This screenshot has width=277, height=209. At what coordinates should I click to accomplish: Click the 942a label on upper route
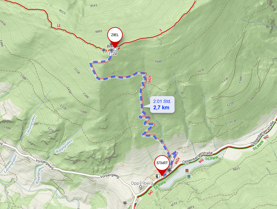tap(149, 79)
